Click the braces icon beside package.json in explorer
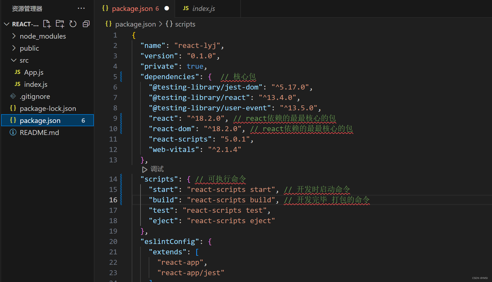This screenshot has width=492, height=282. [x=13, y=120]
